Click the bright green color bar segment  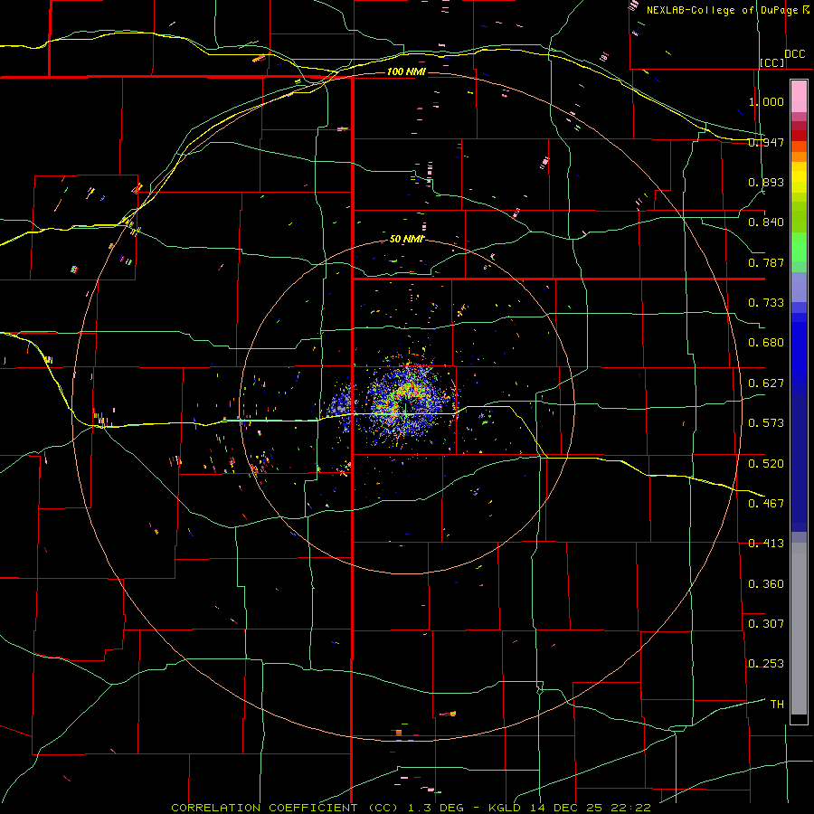click(799, 247)
